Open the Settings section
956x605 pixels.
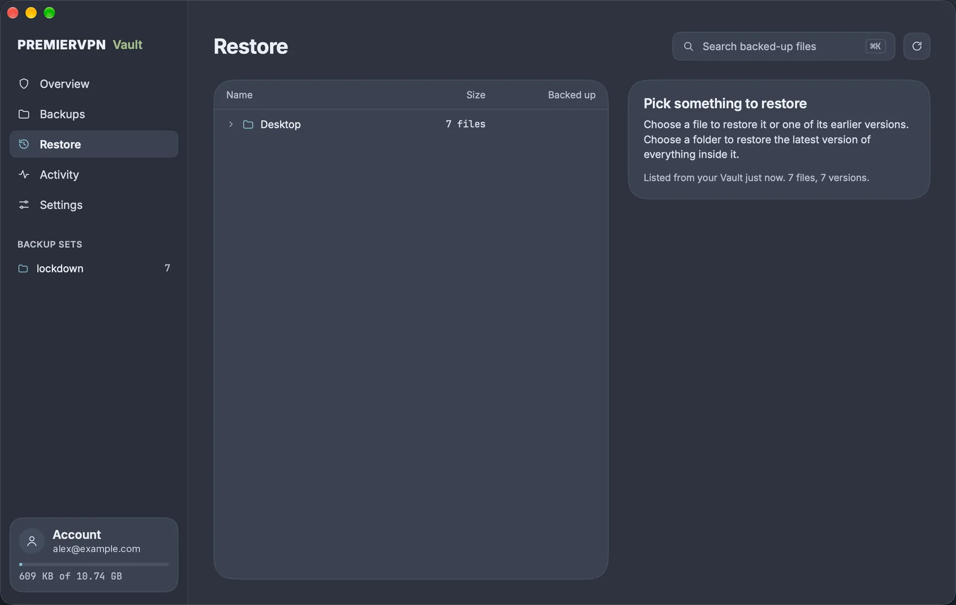tap(94, 205)
